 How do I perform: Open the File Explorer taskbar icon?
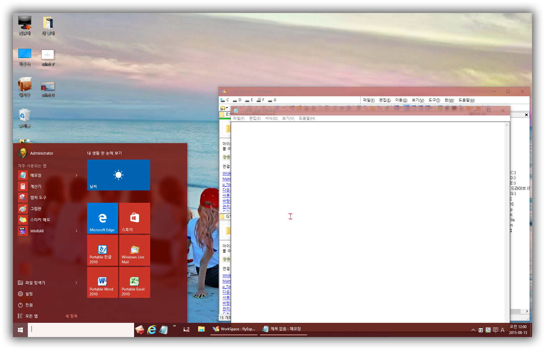201,329
